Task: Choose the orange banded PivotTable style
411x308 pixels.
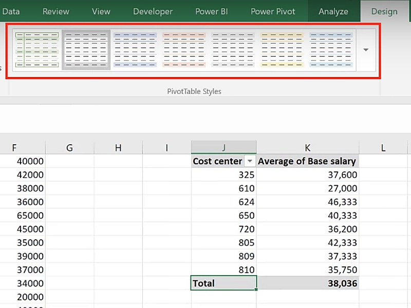Action: pyautogui.click(x=184, y=50)
